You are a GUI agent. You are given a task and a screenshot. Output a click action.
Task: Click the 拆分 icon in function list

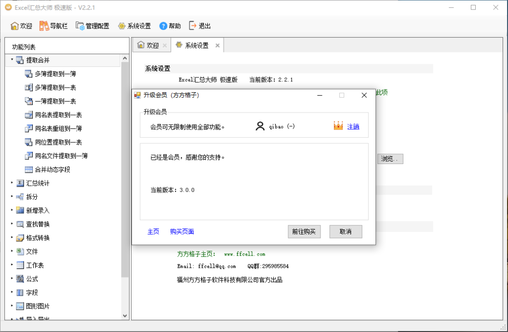click(20, 197)
